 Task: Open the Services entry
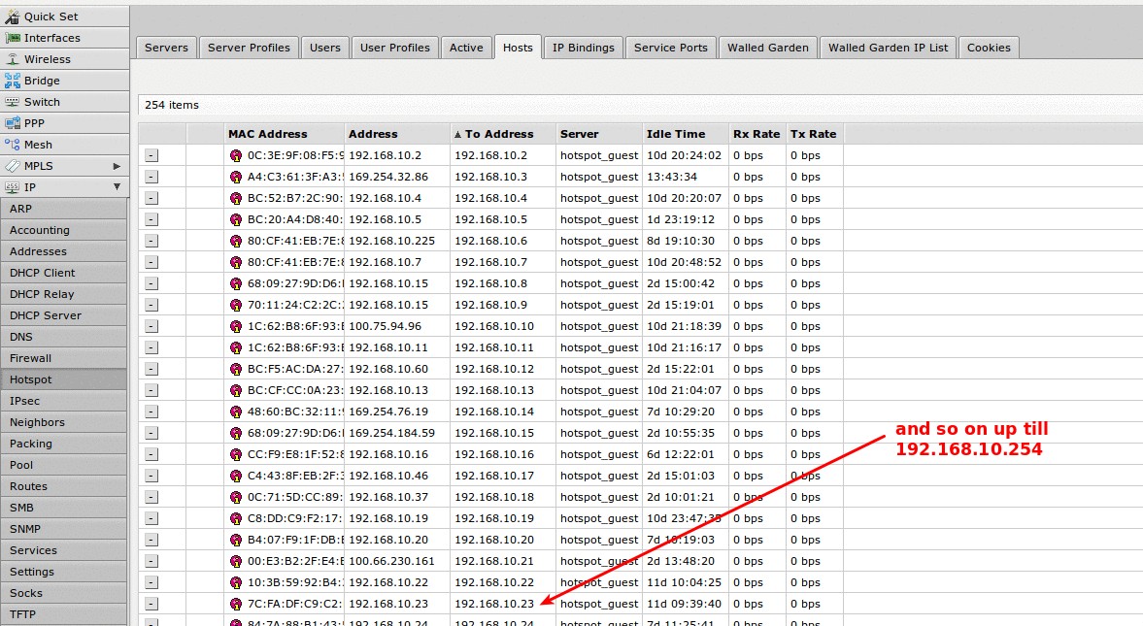(63, 550)
